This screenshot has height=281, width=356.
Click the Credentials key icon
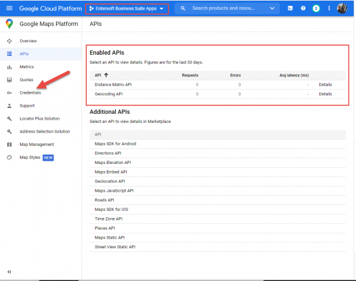tap(9, 93)
